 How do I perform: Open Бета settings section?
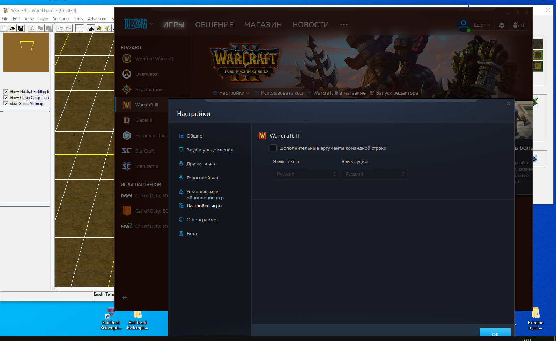click(x=188, y=233)
